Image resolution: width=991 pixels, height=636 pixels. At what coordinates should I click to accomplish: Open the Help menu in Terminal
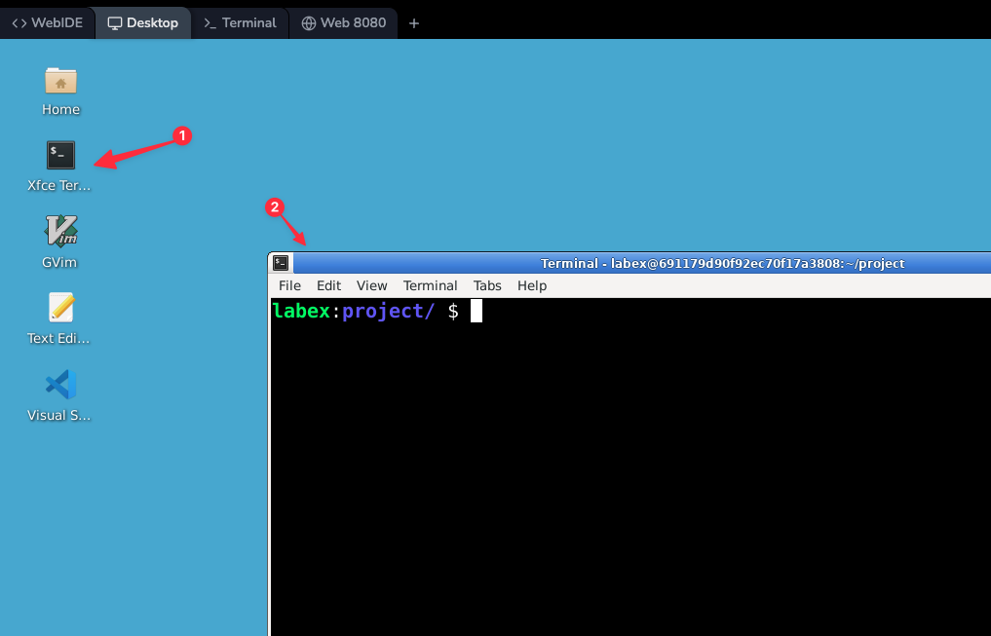(x=531, y=285)
